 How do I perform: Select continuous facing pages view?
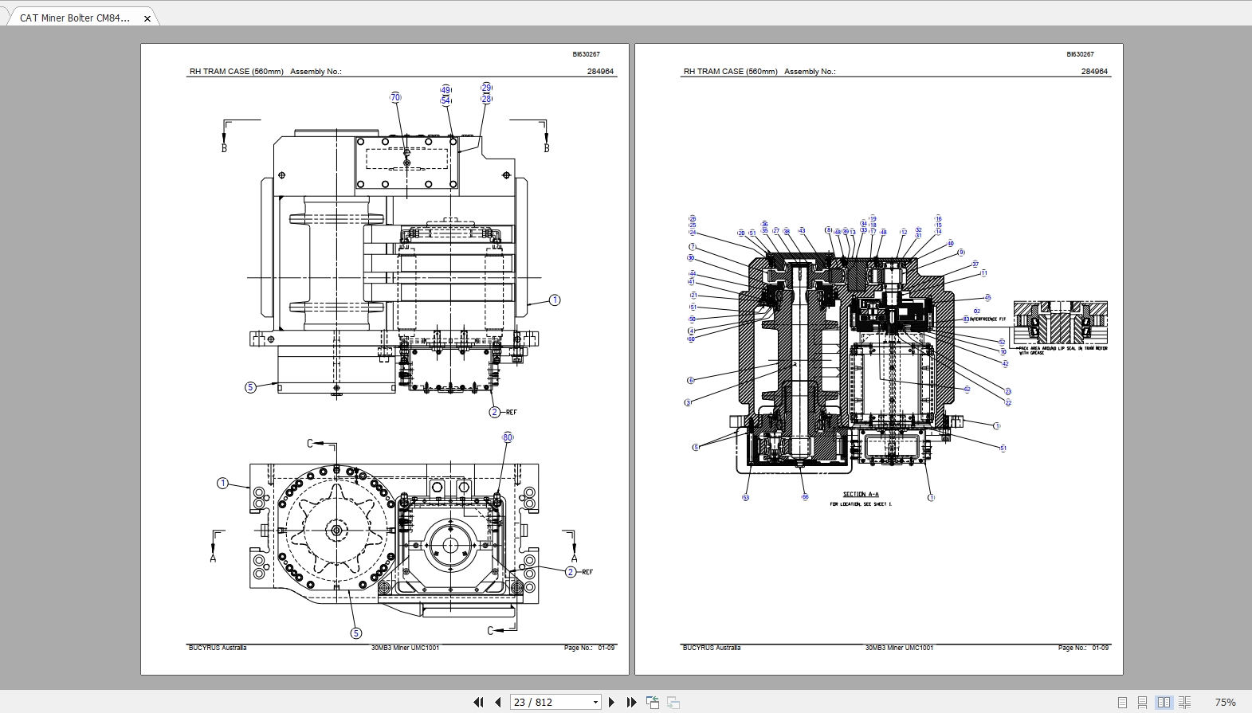tap(1184, 702)
